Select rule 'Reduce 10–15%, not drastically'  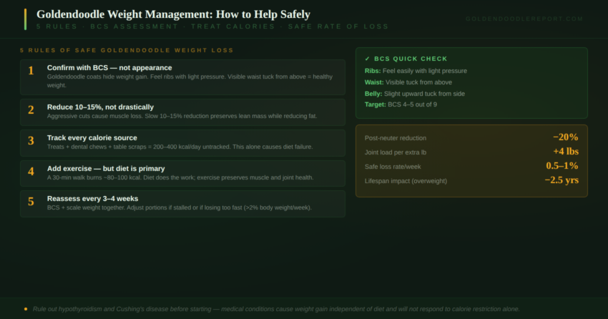[182, 112]
